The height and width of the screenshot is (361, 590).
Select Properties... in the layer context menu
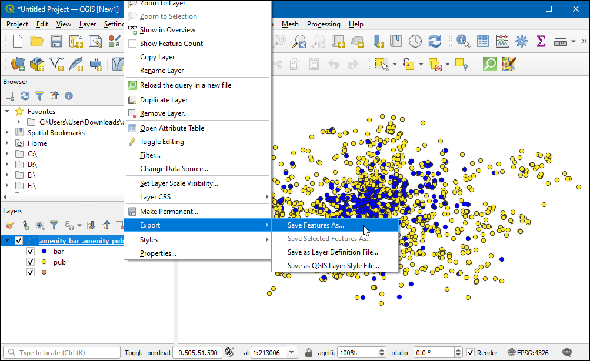point(158,253)
